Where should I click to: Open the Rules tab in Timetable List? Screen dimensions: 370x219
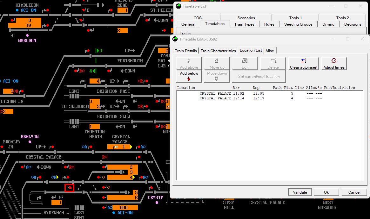269,24
